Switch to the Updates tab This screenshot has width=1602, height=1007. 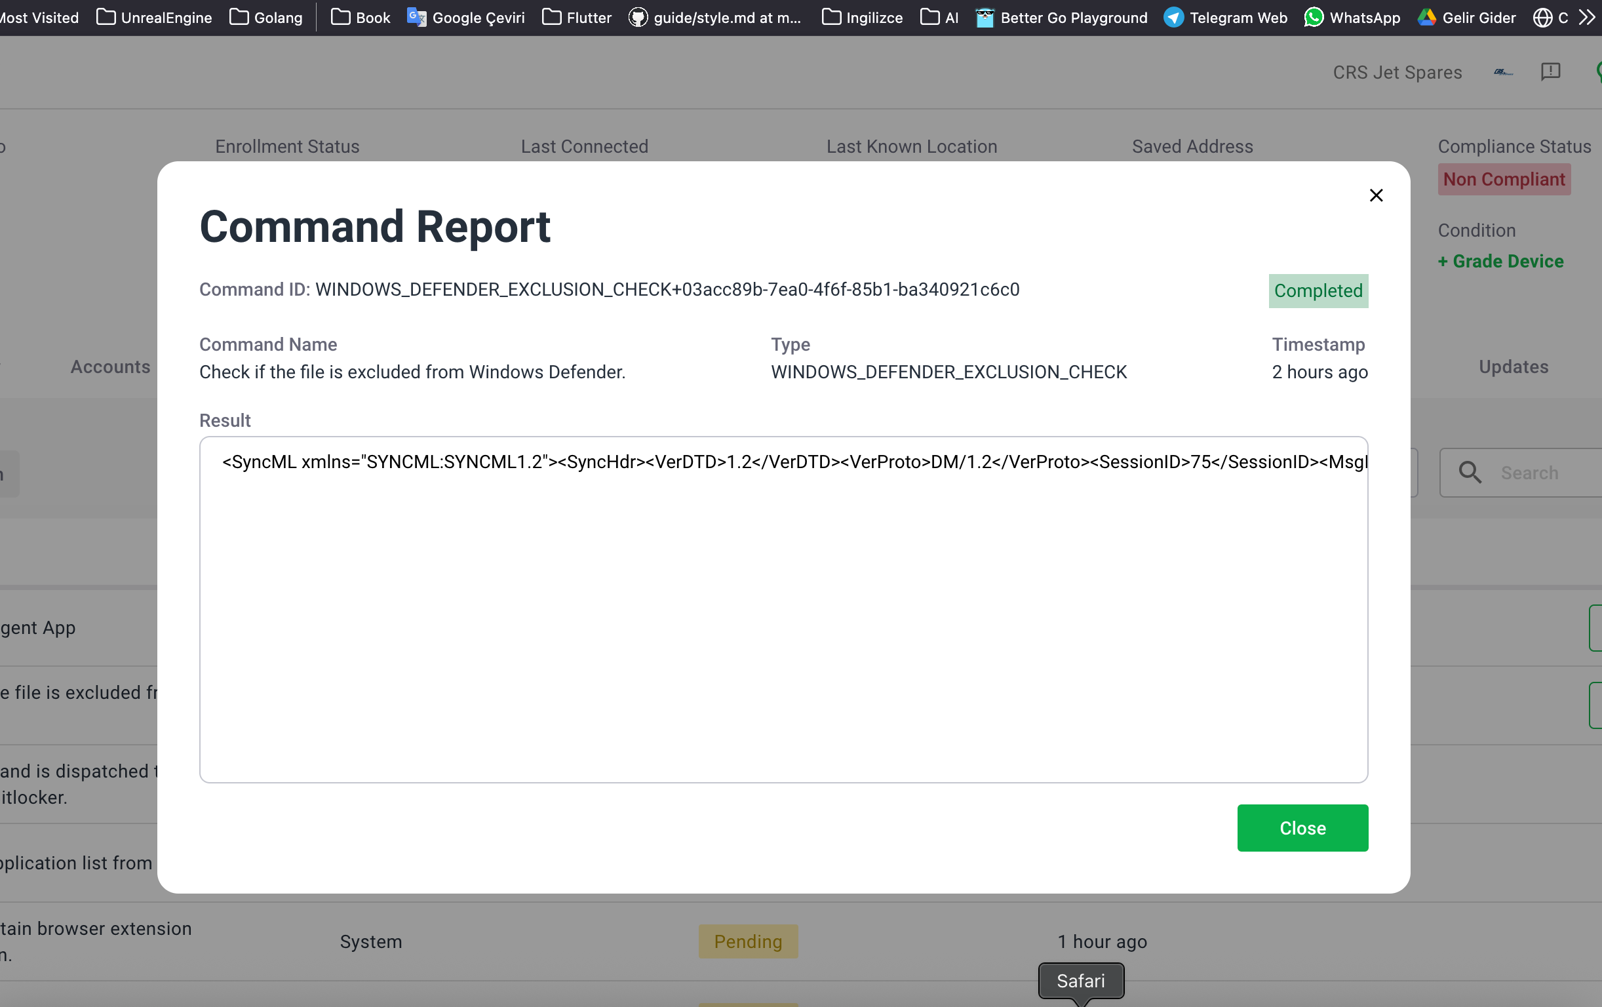tap(1513, 366)
